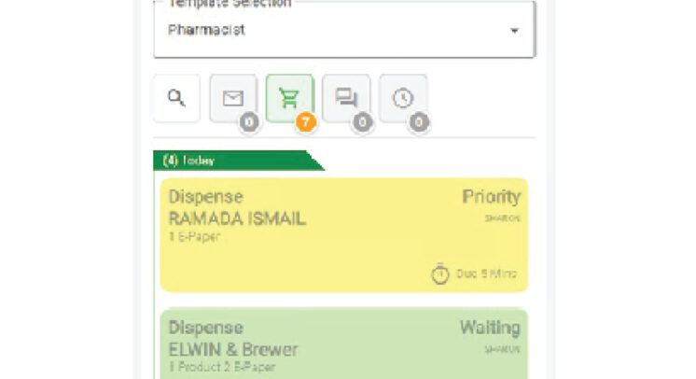Expand the Template Selection dropdown arrow

[514, 31]
